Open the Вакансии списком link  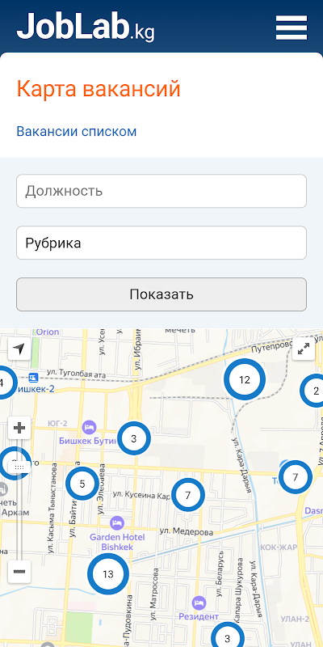pyautogui.click(x=76, y=132)
